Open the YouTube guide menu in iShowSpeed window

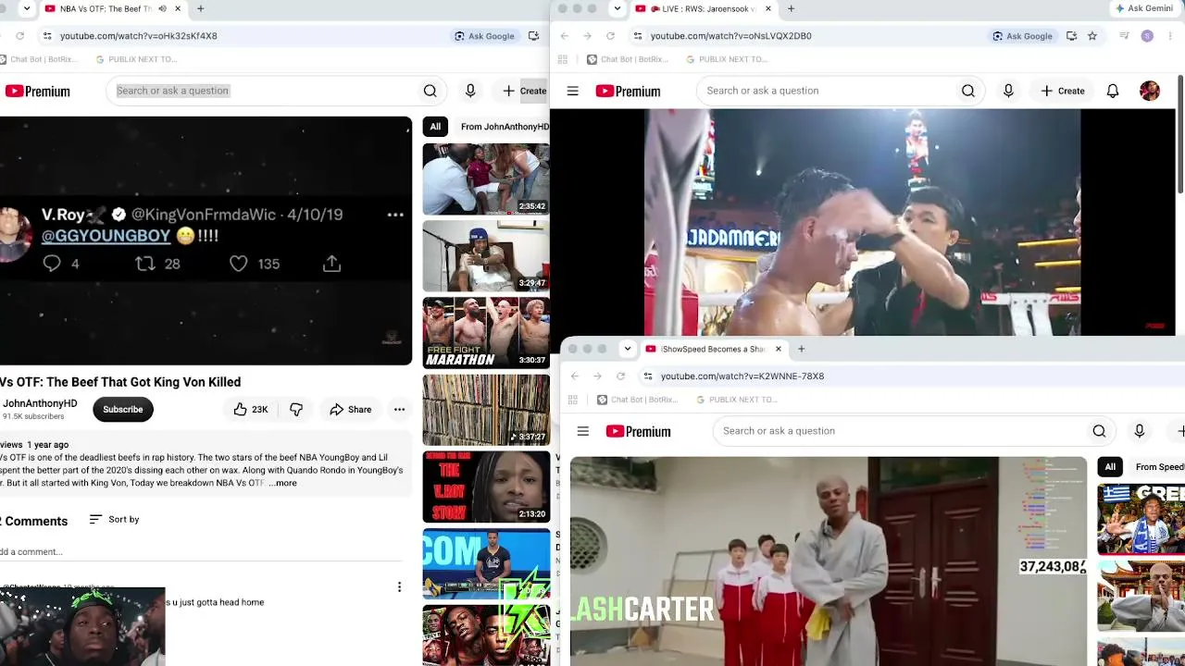(x=583, y=431)
